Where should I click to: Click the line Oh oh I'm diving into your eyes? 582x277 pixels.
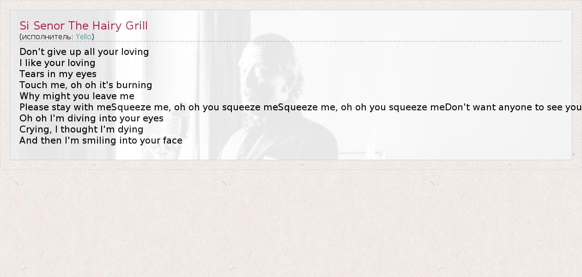tap(91, 118)
